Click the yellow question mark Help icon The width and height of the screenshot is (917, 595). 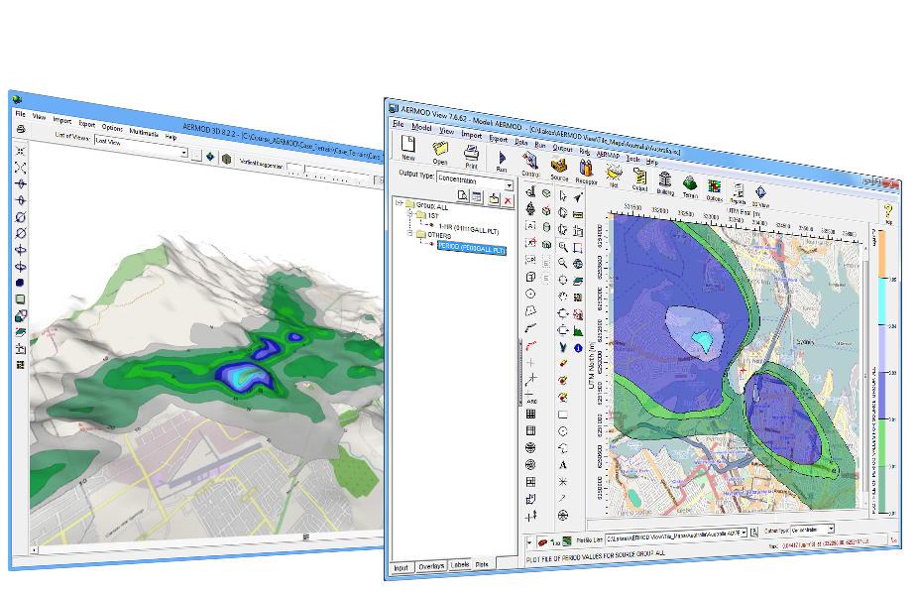(x=888, y=211)
